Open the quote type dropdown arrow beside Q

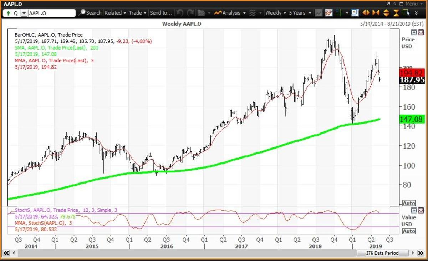[24, 13]
